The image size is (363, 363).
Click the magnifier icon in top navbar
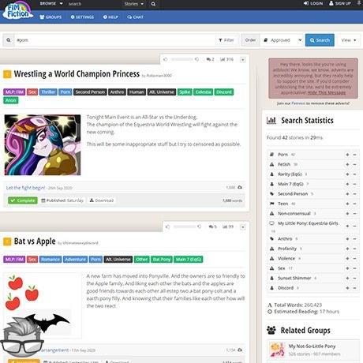(x=153, y=4)
